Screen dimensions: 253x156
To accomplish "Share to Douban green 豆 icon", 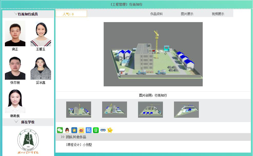I will click(x=96, y=130).
